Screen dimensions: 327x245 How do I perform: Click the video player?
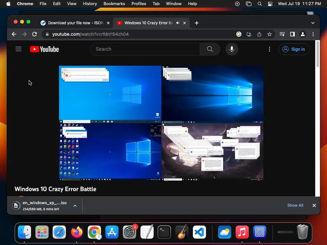click(161, 123)
